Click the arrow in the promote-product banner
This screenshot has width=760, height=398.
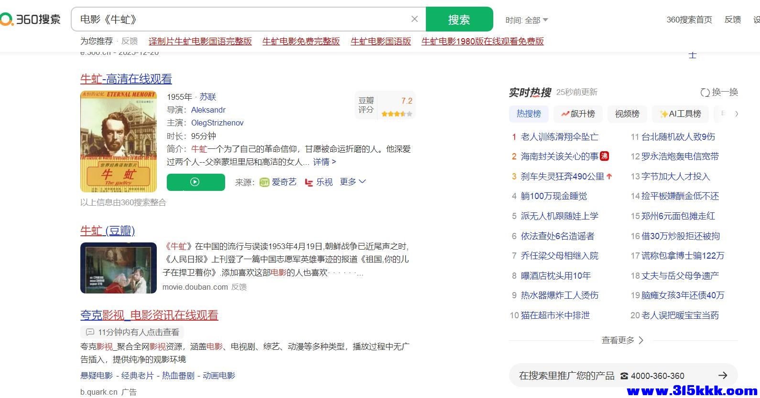(723, 376)
